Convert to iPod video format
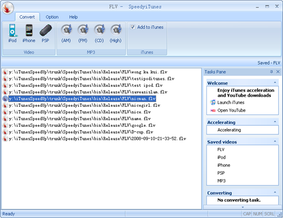Viewport: 283px width, 218px height. pos(12,33)
